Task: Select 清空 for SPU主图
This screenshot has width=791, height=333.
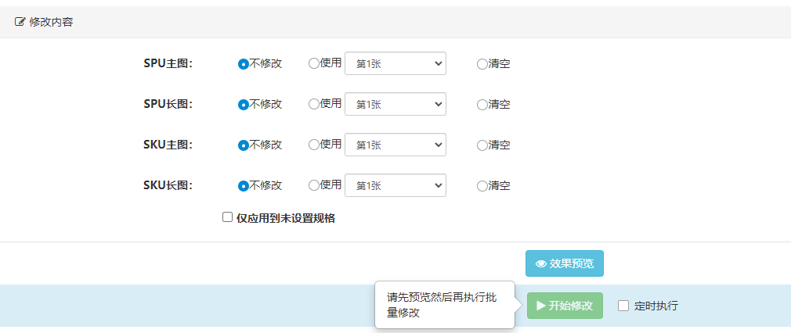Action: (x=482, y=64)
